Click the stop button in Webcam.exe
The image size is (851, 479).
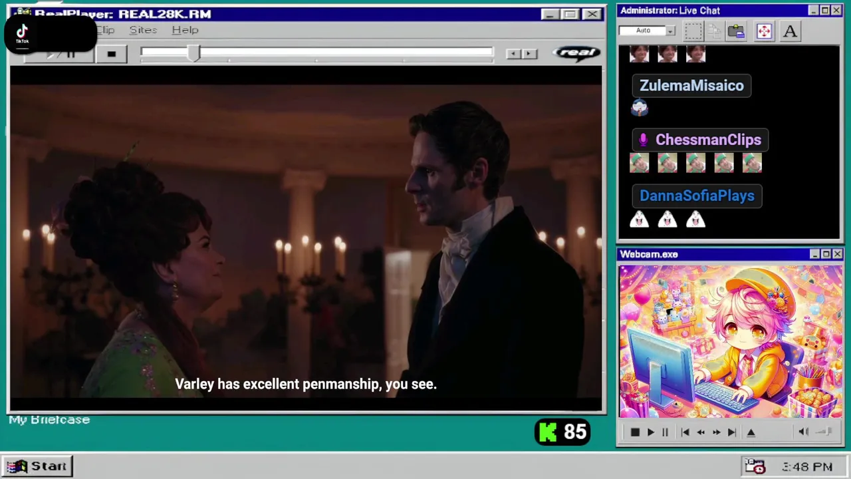click(635, 432)
